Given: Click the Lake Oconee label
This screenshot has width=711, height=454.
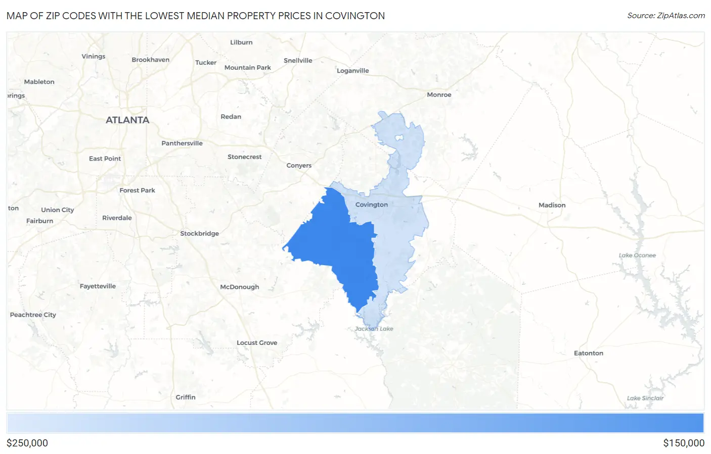Looking at the screenshot, I should click(x=637, y=255).
